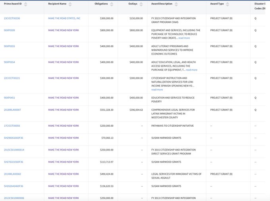Expand read more for Citizenship Instruction description
Image resolution: width=270 pixels, height=201 pixels.
click(157, 89)
